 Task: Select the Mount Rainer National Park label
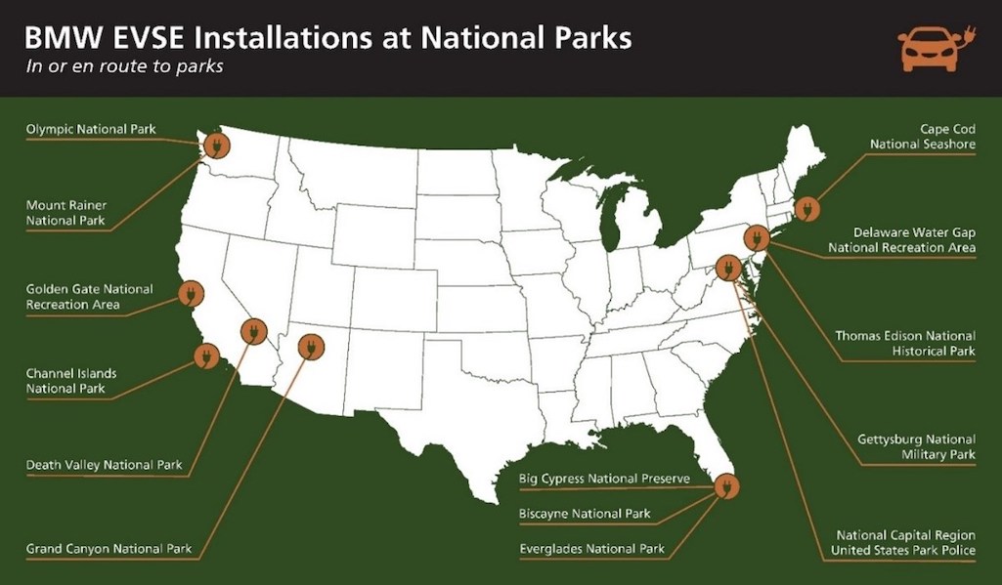click(66, 213)
